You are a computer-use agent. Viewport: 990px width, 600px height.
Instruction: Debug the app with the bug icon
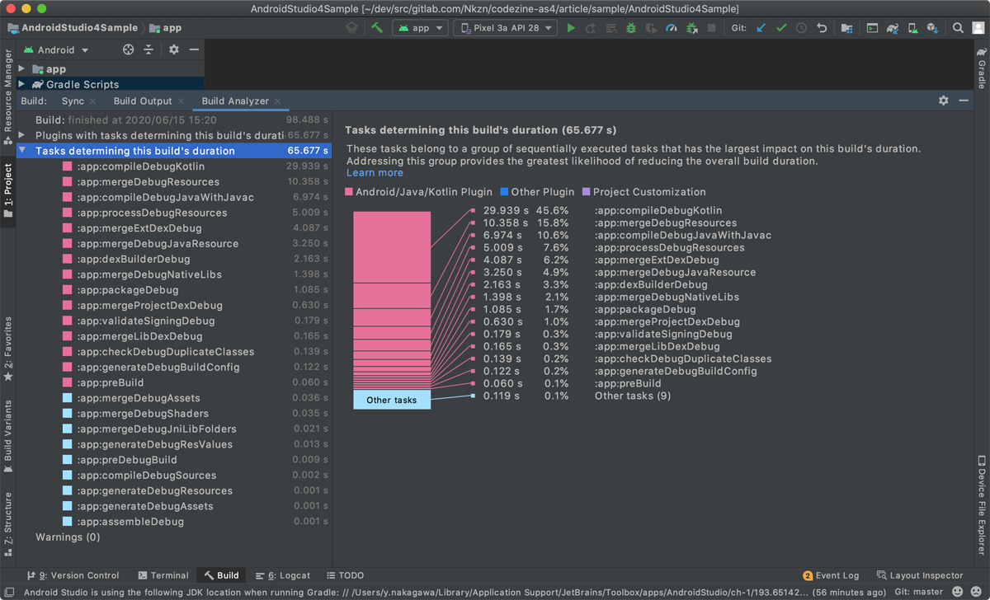point(630,27)
